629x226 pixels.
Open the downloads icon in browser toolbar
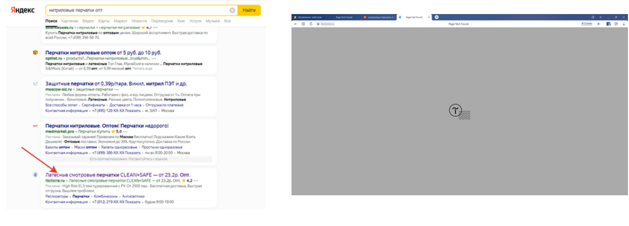tap(623, 23)
